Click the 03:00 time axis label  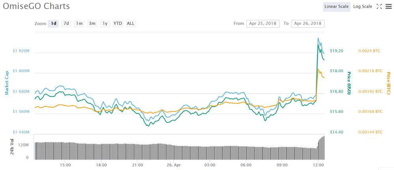[210, 165]
